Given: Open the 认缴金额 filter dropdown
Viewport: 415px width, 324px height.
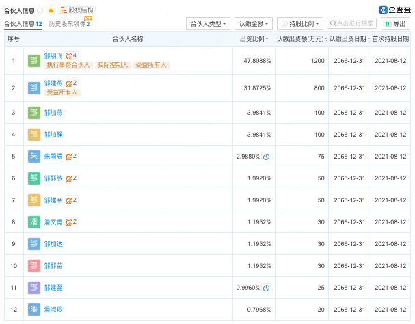Looking at the screenshot, I should [x=253, y=24].
